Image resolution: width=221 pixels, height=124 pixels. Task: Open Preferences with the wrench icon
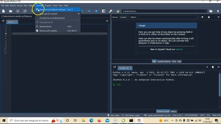tap(110, 11)
